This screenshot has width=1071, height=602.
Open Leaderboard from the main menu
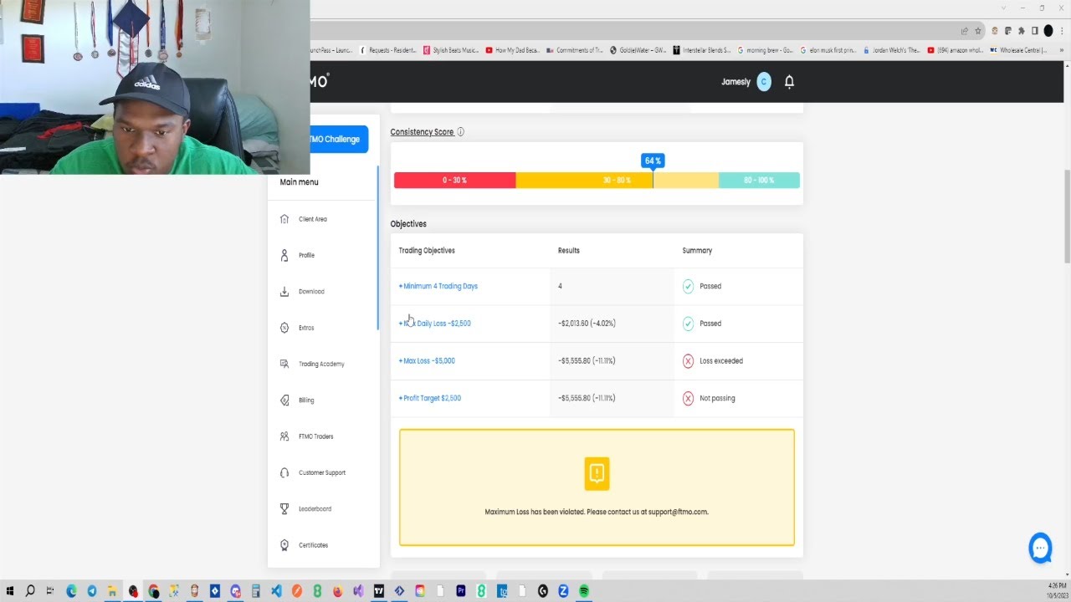pos(315,509)
